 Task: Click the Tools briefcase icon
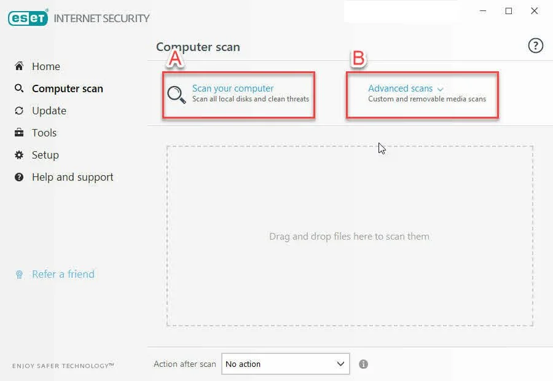pyautogui.click(x=19, y=133)
